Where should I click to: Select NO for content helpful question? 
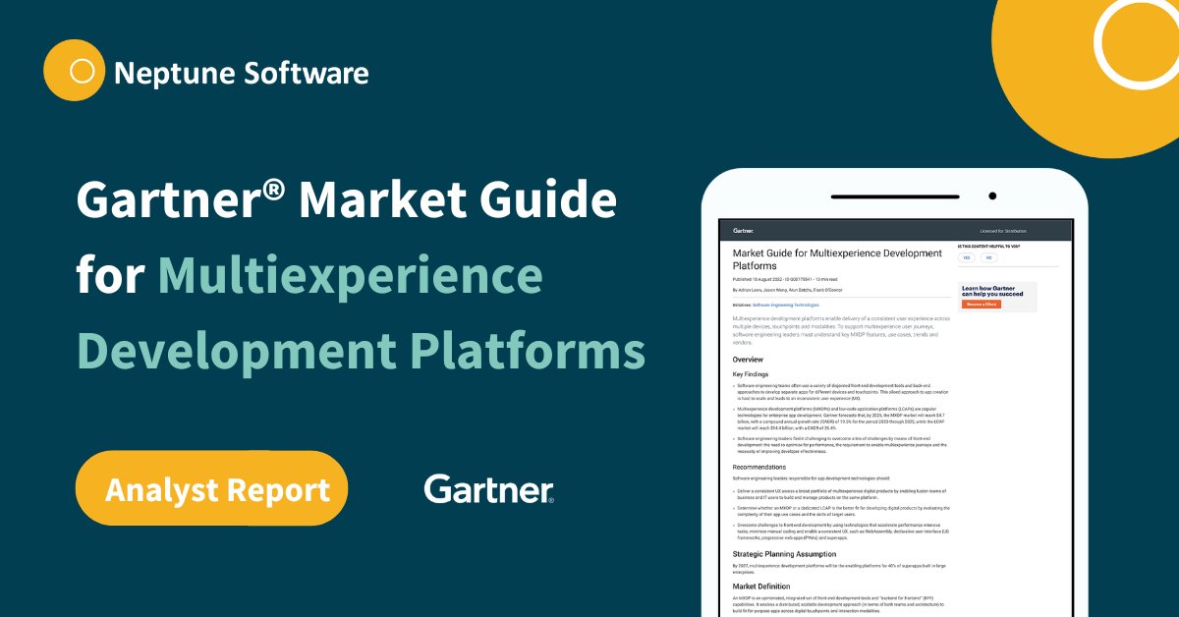(988, 257)
